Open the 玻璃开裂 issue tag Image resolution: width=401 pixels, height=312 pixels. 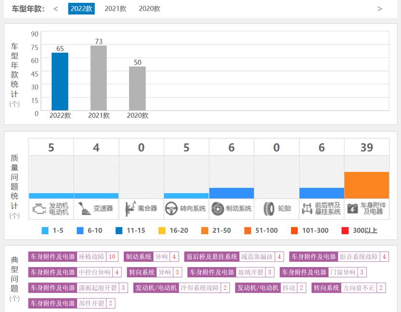[x=230, y=272]
